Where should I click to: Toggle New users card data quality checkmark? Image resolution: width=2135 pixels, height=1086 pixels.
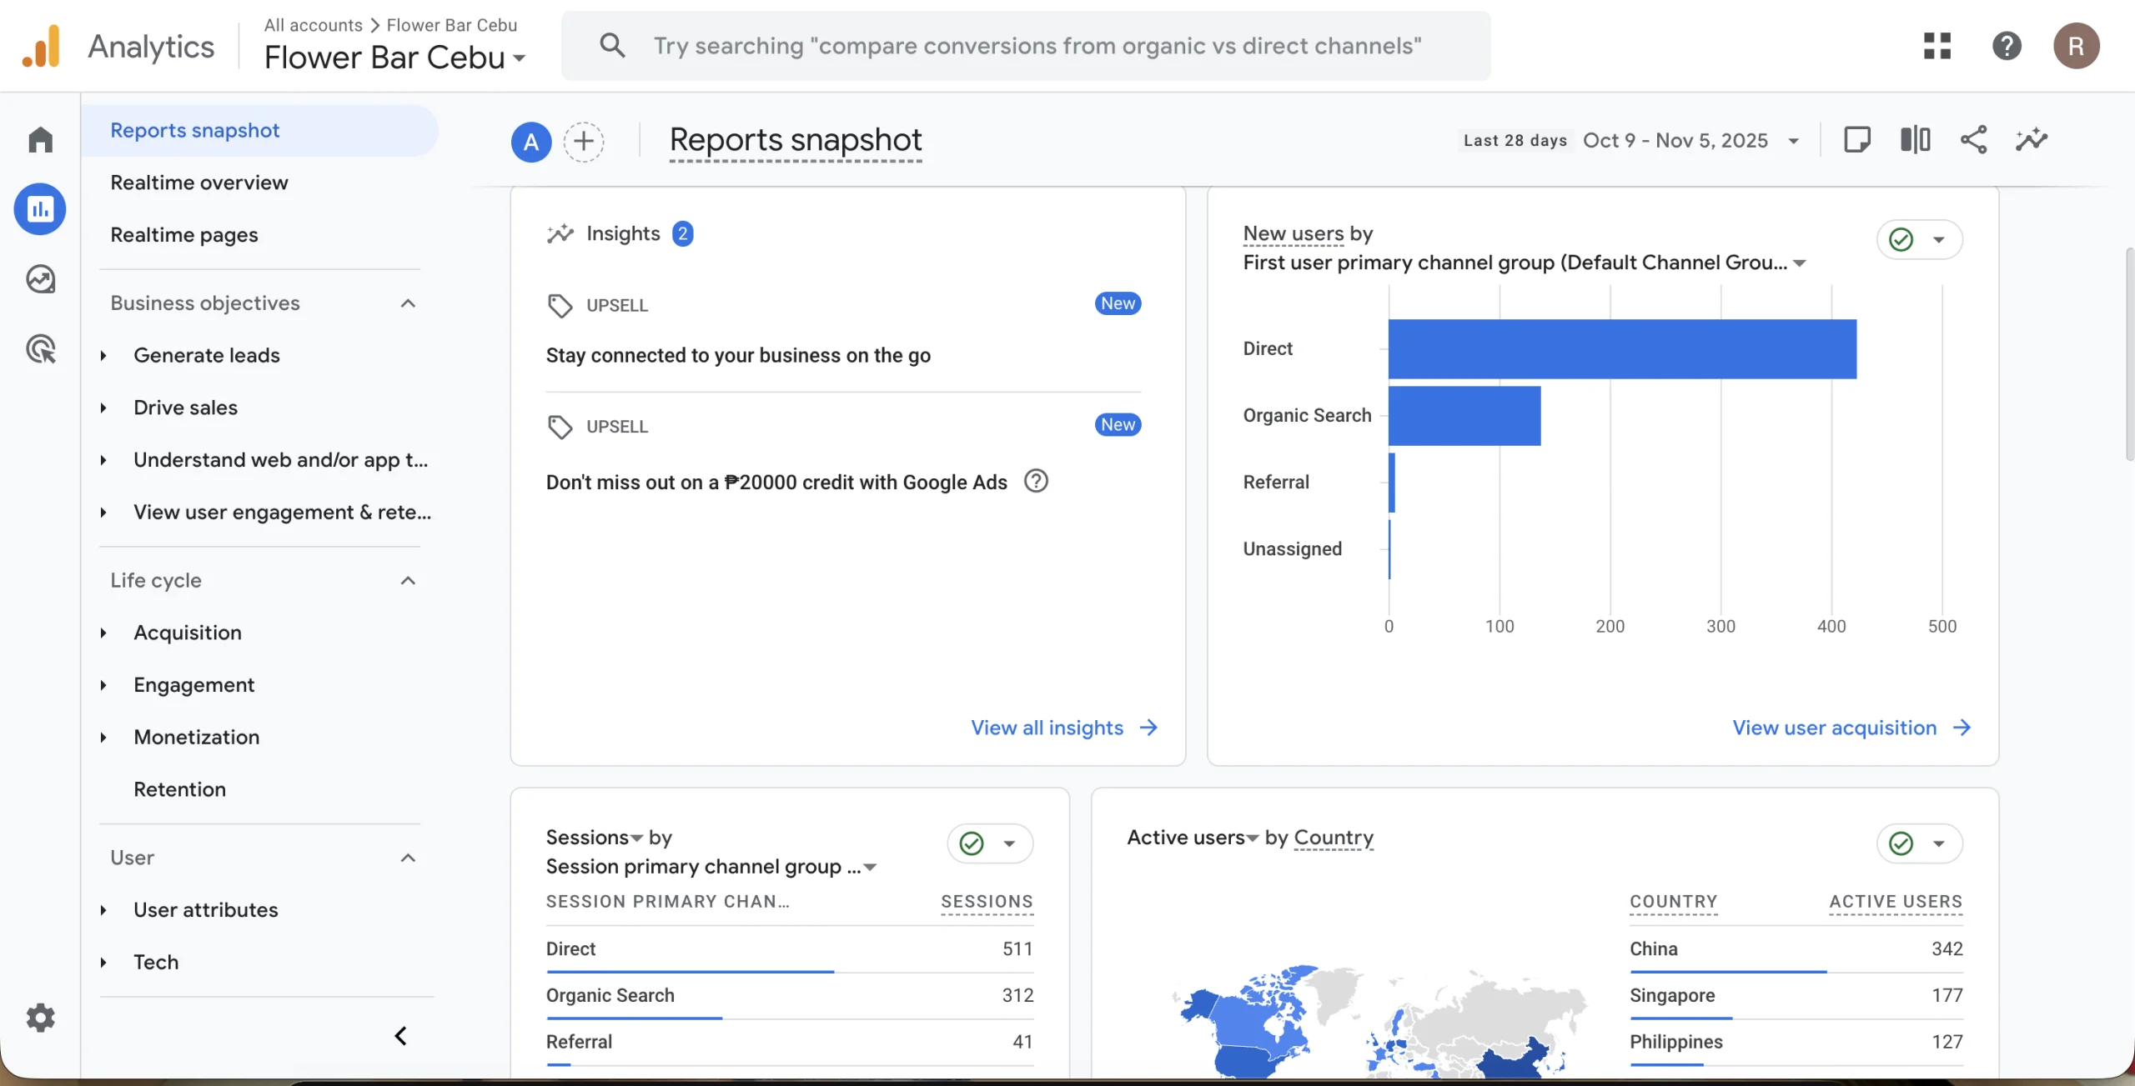click(1901, 240)
